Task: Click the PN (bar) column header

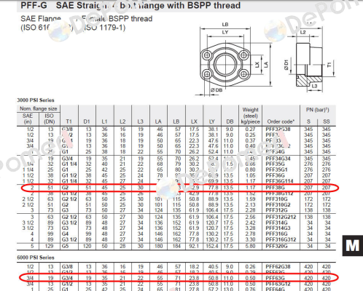Action: click(318, 110)
